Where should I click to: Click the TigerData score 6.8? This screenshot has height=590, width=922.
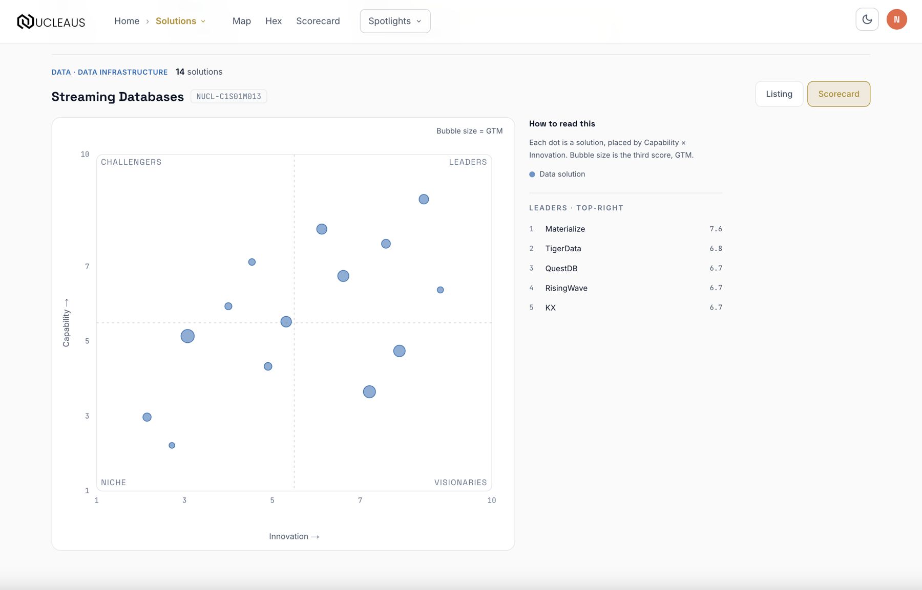[x=716, y=249]
